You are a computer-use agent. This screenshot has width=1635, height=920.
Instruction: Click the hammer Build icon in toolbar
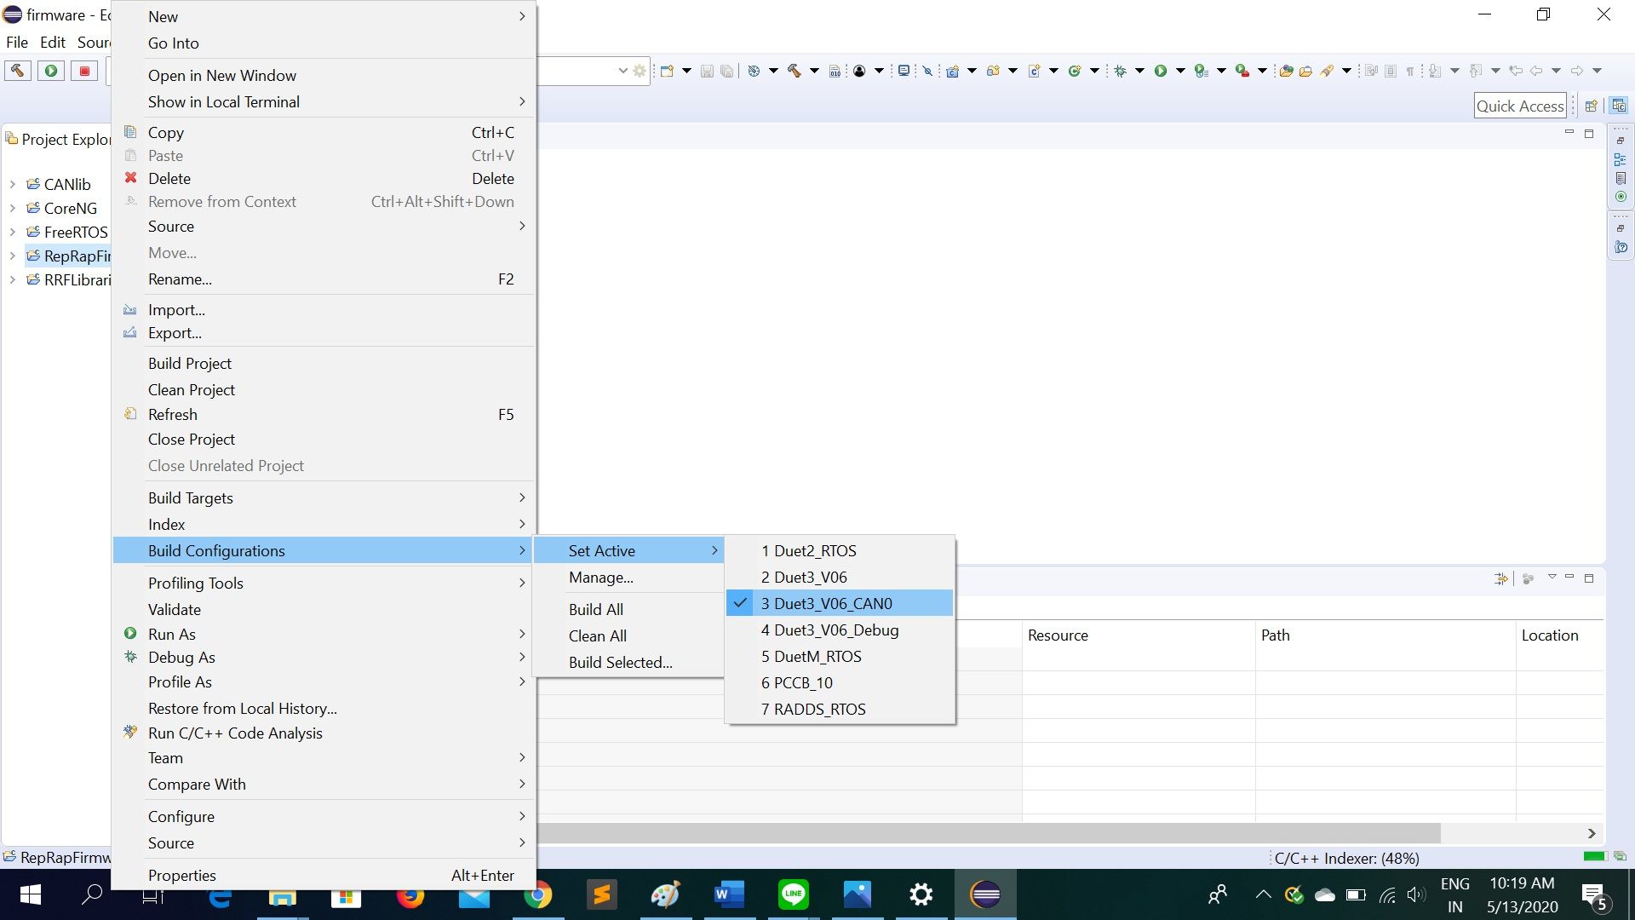pyautogui.click(x=17, y=71)
